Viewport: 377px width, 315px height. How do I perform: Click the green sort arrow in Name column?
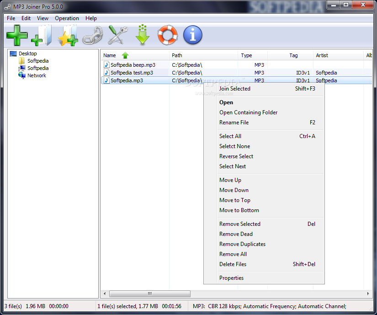tap(125, 55)
